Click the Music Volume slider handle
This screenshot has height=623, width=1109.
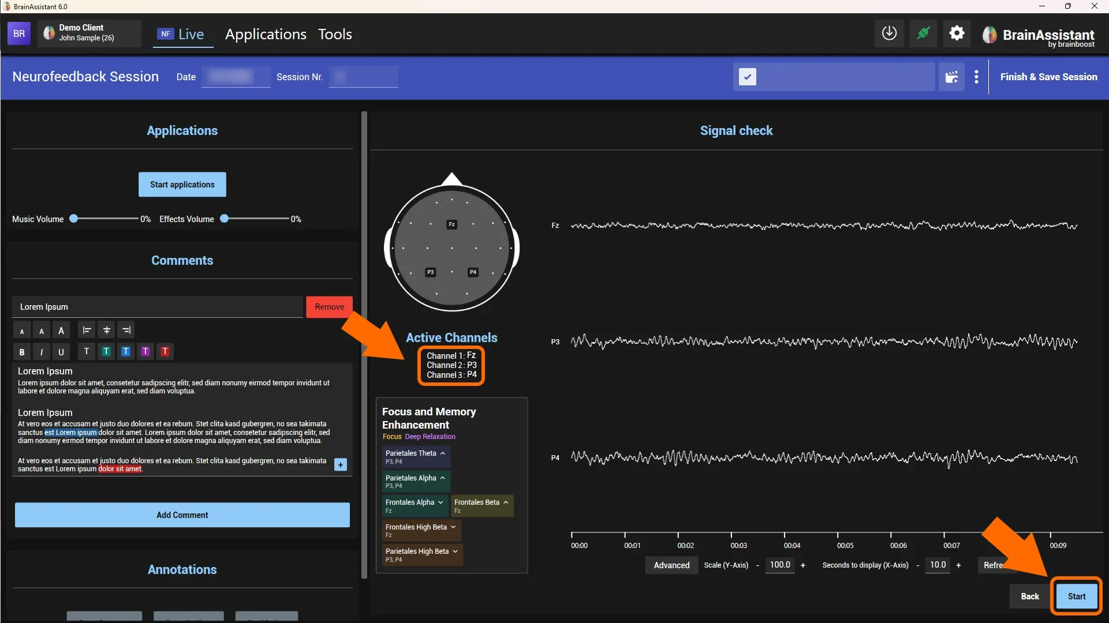pos(74,219)
